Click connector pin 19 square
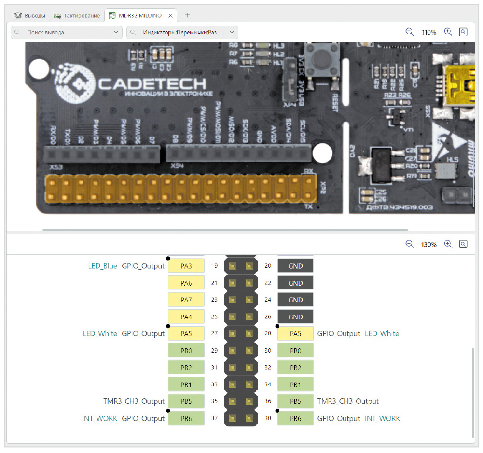The height and width of the screenshot is (453, 483). 232,266
